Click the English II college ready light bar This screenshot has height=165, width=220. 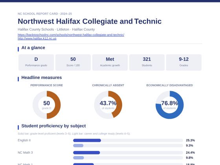[78, 145]
